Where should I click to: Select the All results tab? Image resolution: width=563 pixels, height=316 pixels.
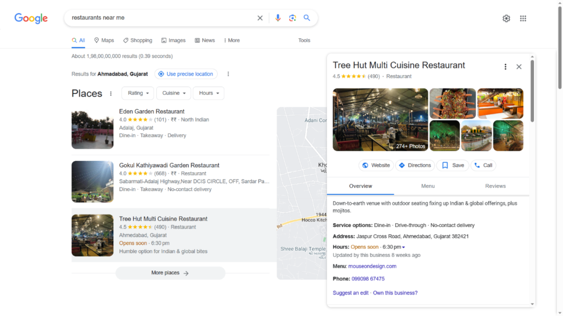78,41
